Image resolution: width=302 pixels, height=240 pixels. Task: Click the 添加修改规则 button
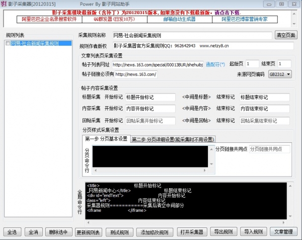tap(155, 232)
